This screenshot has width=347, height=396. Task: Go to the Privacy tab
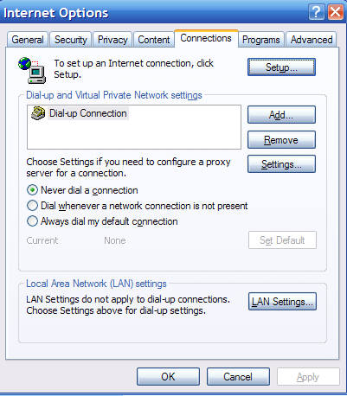pyautogui.click(x=112, y=40)
